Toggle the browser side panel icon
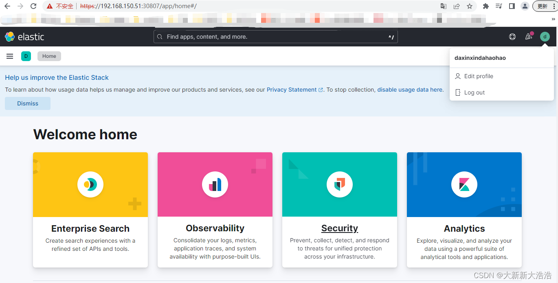558x283 pixels. (x=512, y=6)
